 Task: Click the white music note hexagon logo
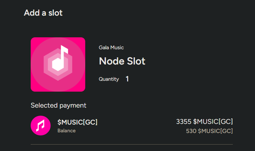tap(58, 63)
